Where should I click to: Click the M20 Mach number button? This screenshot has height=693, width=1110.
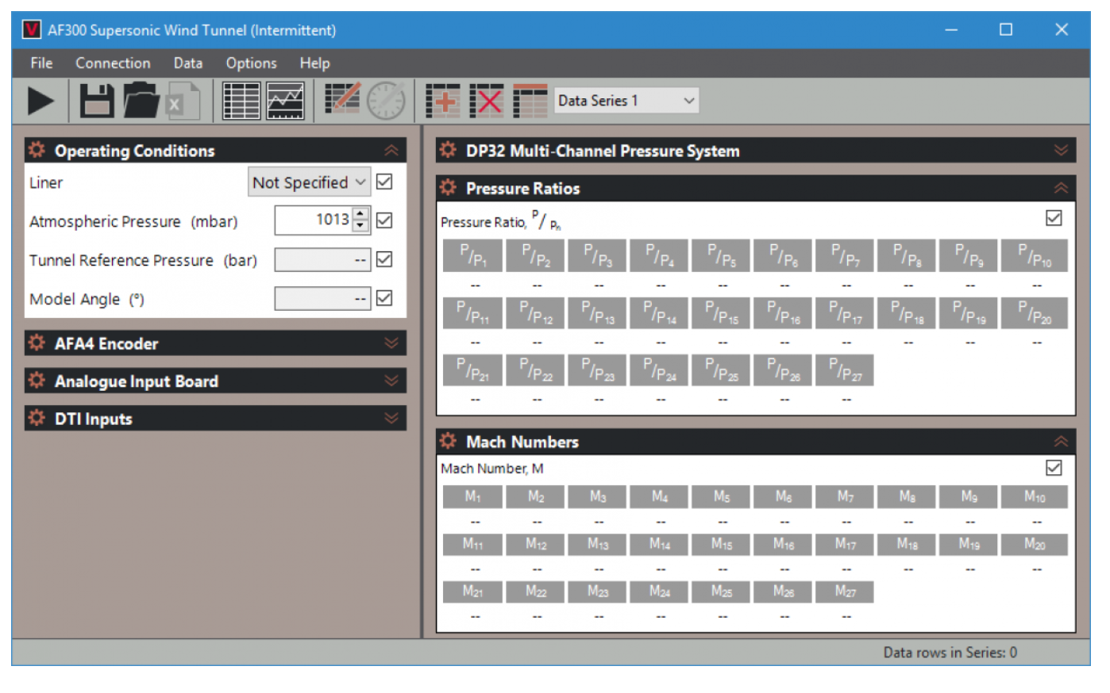[1035, 544]
